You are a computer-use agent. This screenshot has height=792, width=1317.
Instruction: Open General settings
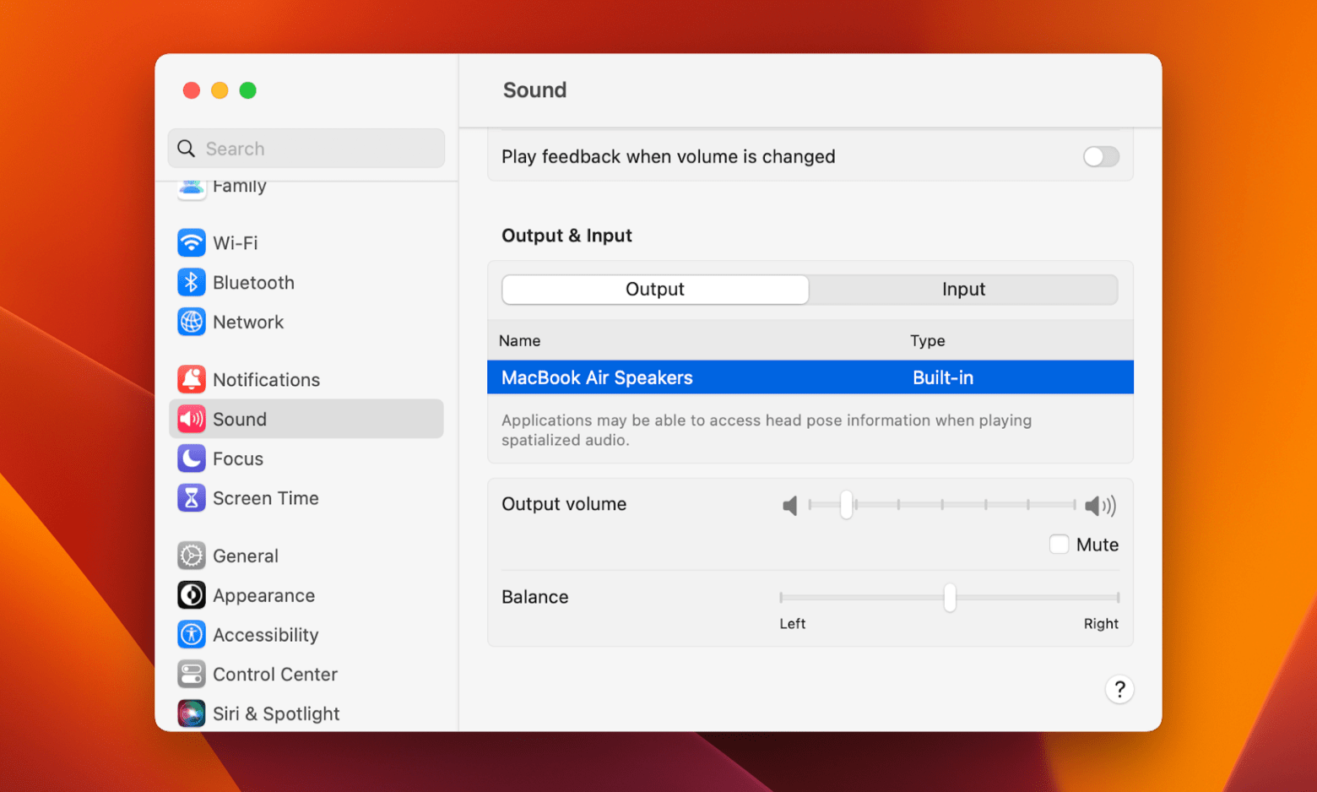pyautogui.click(x=245, y=556)
